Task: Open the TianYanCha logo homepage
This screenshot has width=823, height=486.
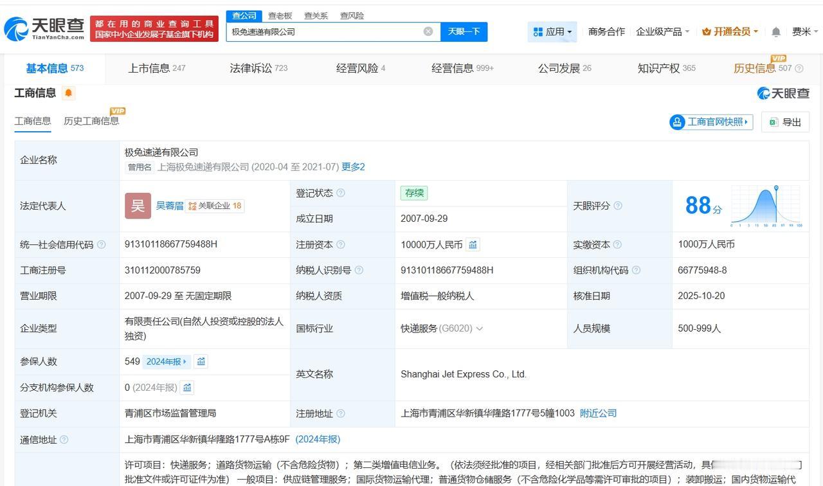Action: pyautogui.click(x=44, y=28)
